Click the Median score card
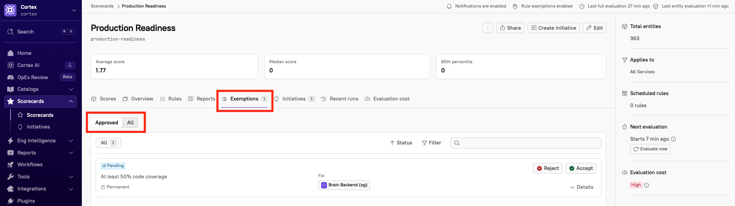This screenshot has height=206, width=735. 347,67
